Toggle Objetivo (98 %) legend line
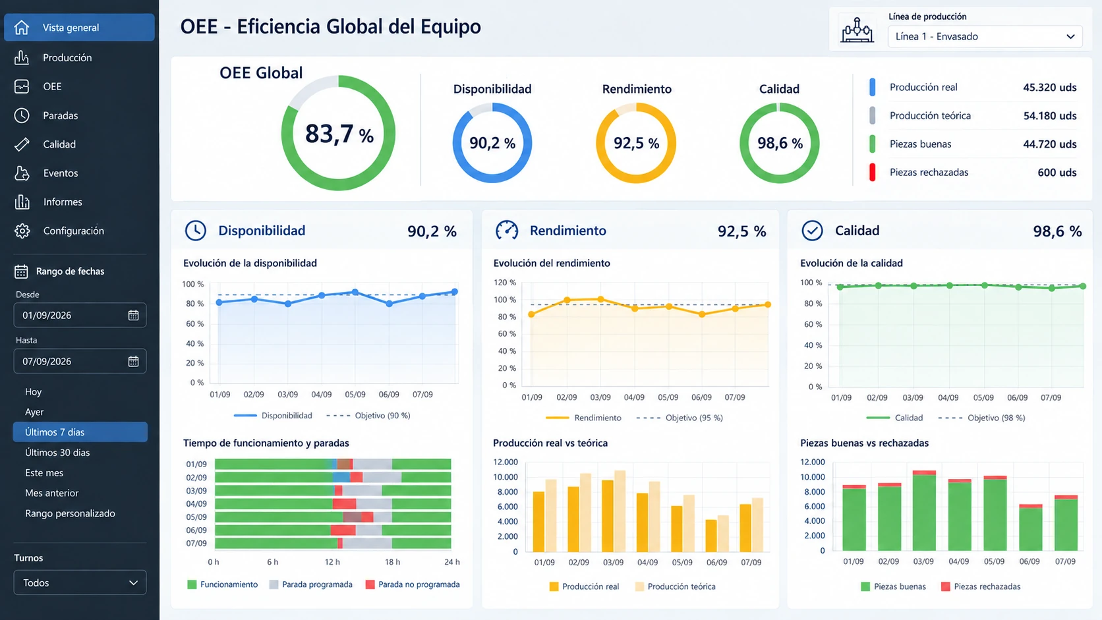 [x=982, y=418]
